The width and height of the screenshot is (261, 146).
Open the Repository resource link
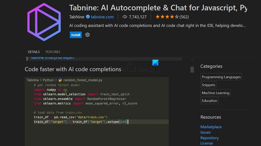point(210,138)
